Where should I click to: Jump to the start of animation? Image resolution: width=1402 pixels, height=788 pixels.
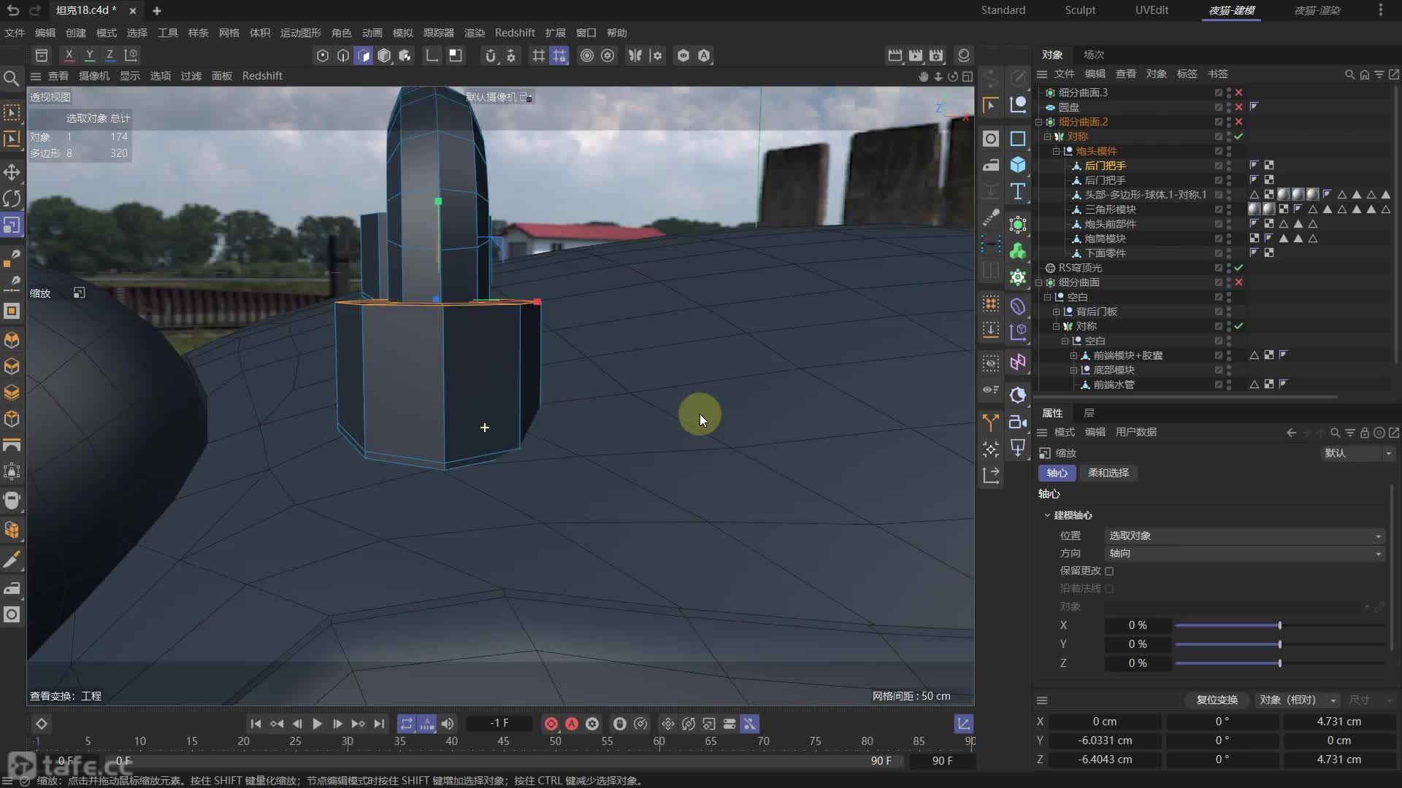point(256,724)
